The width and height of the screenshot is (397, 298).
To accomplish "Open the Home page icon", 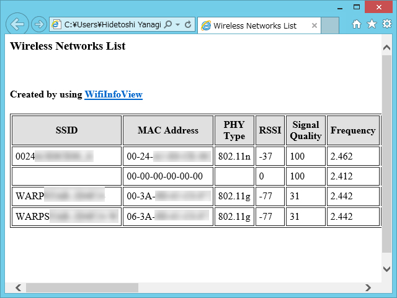I will 357,24.
